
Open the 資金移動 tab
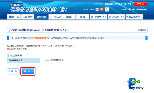point(41,17)
